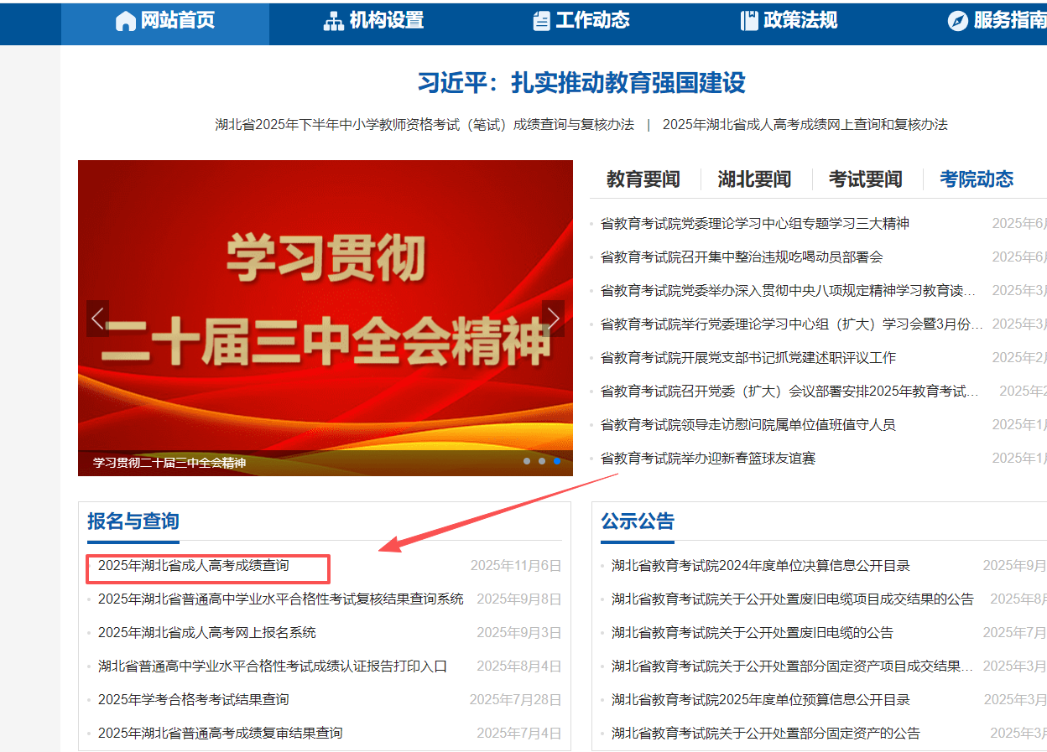Click the compass icon beside 服务指南
The height and width of the screenshot is (752, 1047).
[x=957, y=21]
